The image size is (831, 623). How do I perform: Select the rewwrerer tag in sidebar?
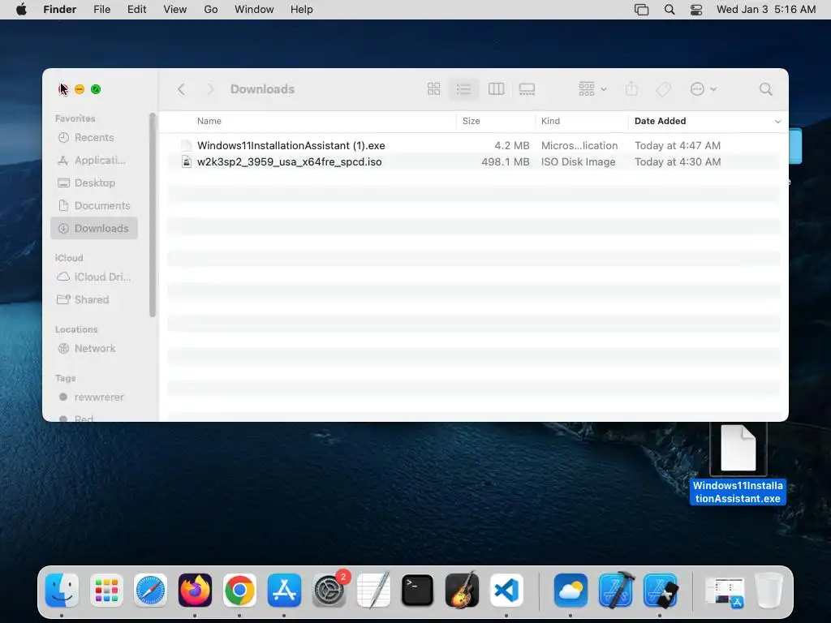[x=94, y=397]
